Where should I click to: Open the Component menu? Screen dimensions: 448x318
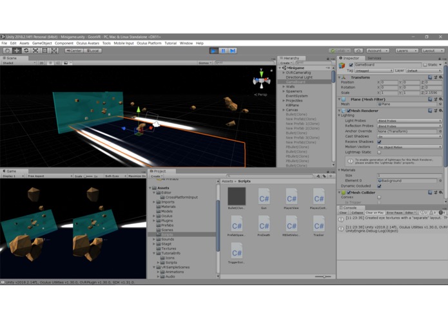64,43
